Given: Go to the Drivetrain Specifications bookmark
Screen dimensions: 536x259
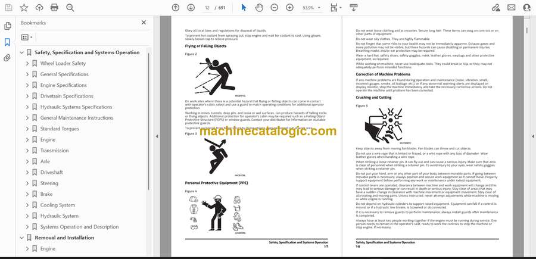Looking at the screenshot, I should tap(67, 96).
